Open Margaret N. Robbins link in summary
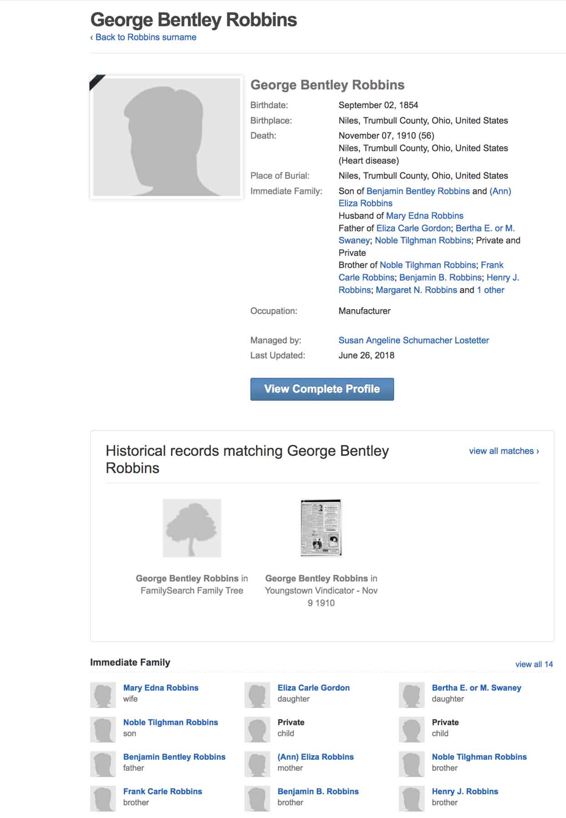Viewport: 566px width, 818px height. [x=416, y=290]
